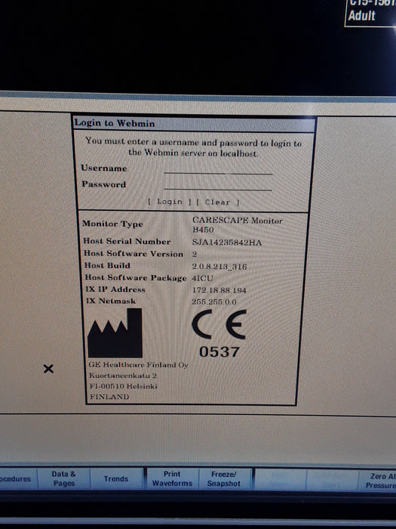Click the Login to Webmin title

pyautogui.click(x=115, y=123)
